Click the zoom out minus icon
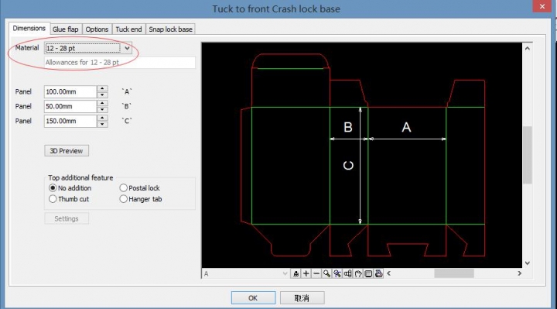 pos(316,273)
